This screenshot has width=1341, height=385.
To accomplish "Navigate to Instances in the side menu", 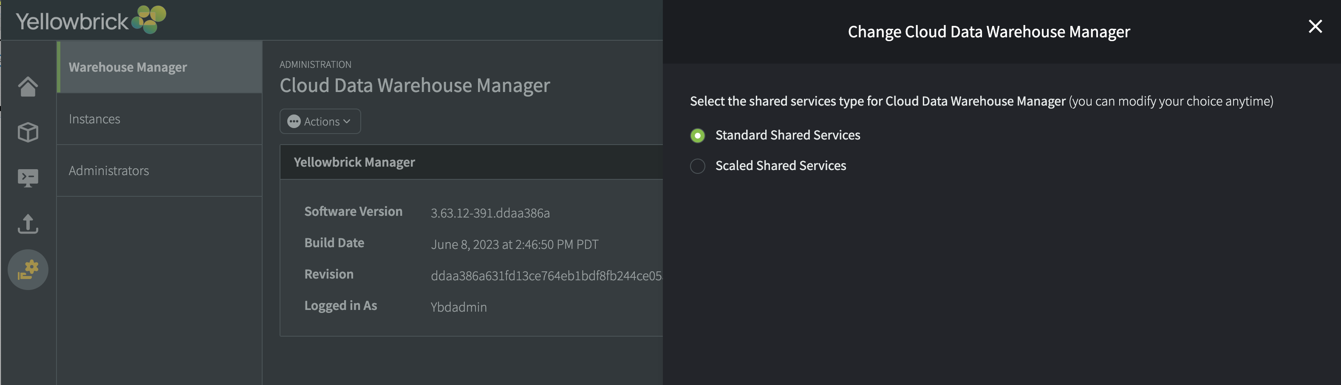I will pyautogui.click(x=95, y=119).
